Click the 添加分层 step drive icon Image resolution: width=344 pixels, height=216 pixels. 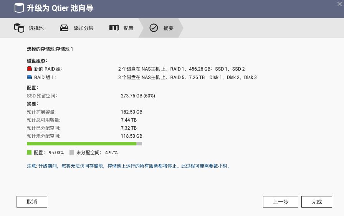click(64, 28)
